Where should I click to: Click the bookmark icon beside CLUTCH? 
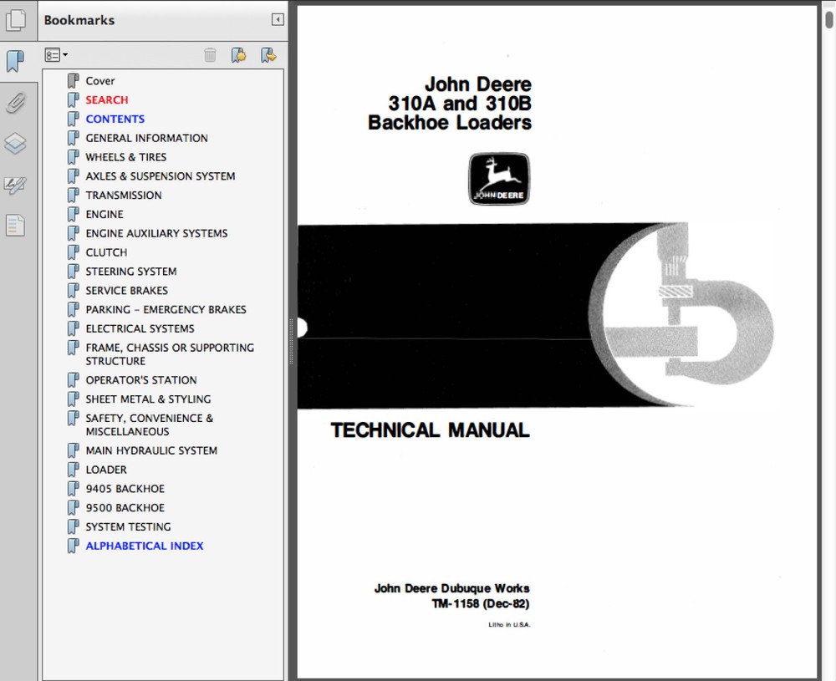coord(73,252)
